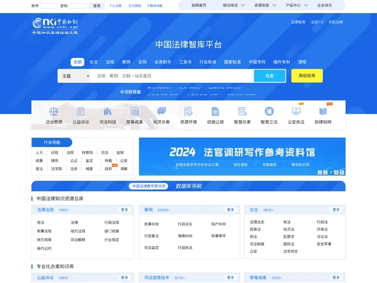Screen dimensions: 377x283
Task: Open the 手机法典 header link
Action: pos(336,22)
